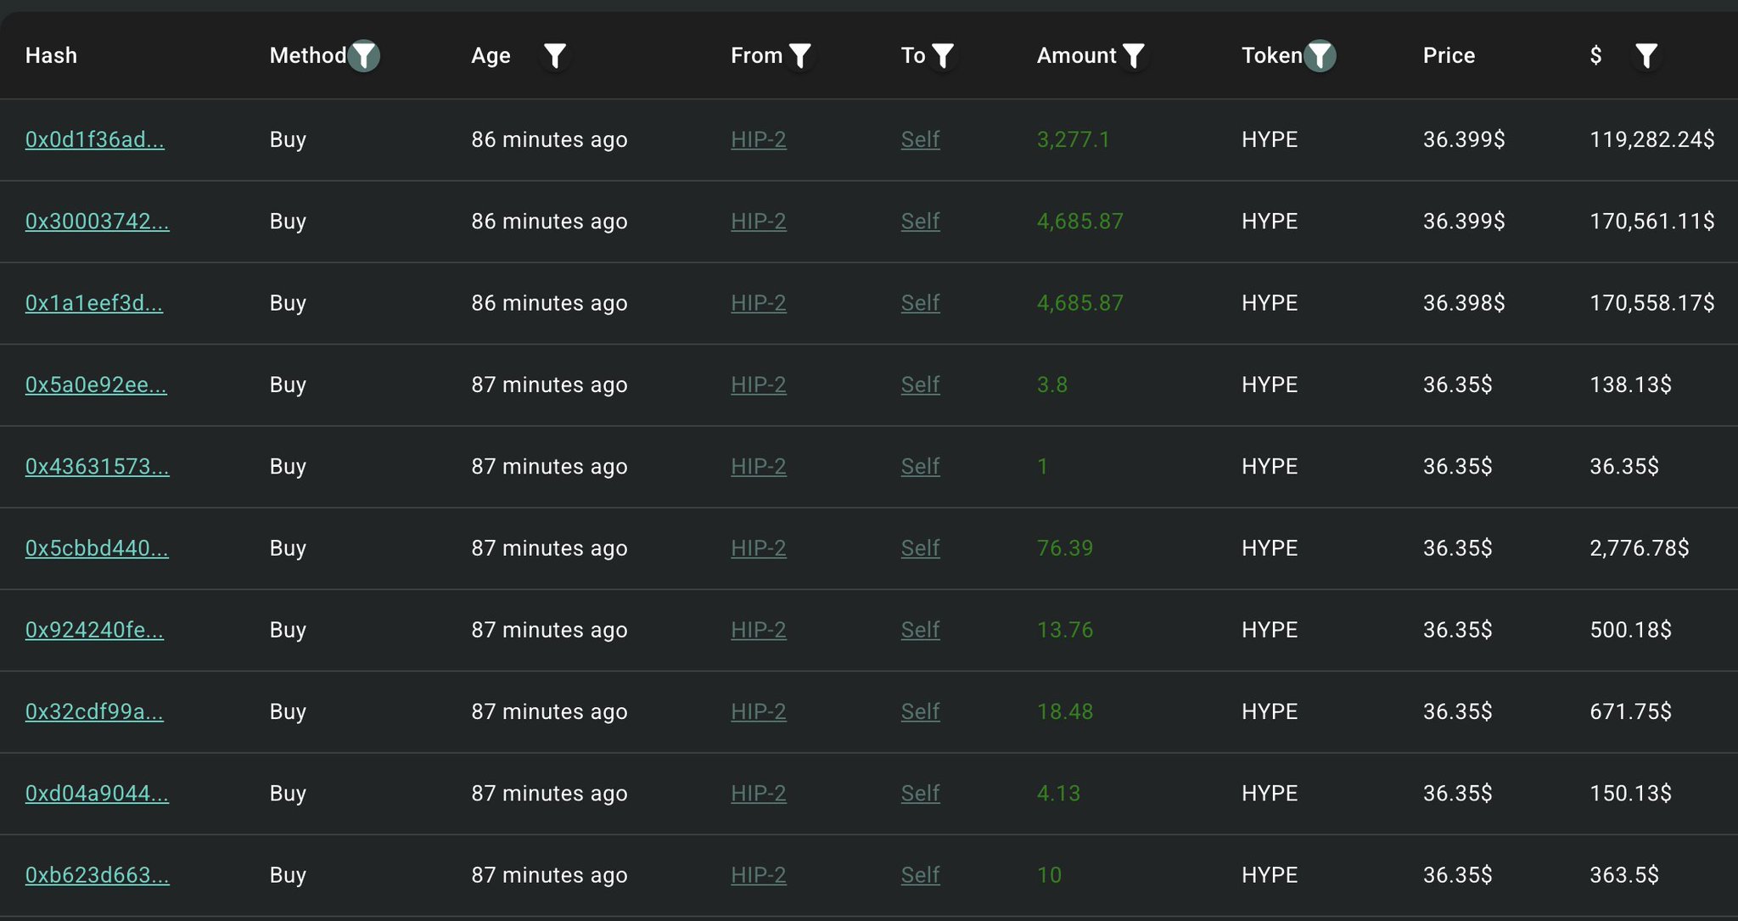
Task: Click the Hash column header
Action: pyautogui.click(x=51, y=56)
